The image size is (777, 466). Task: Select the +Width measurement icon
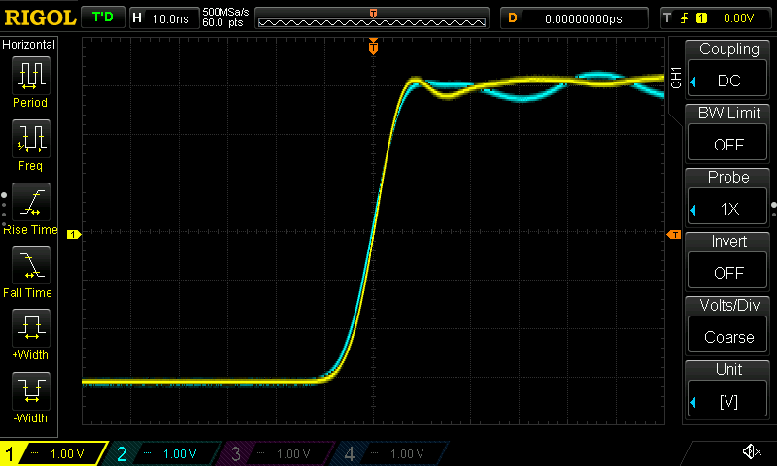click(x=31, y=328)
